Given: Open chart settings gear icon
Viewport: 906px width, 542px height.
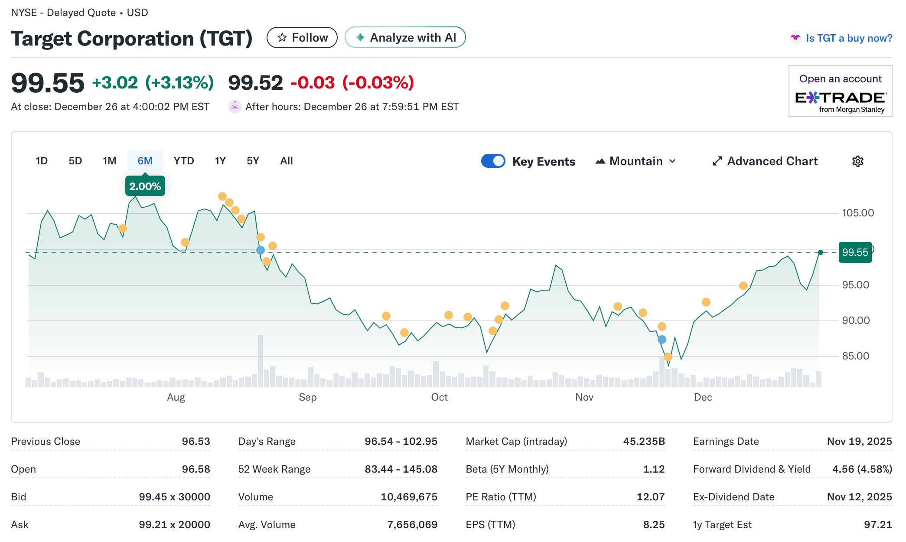Looking at the screenshot, I should pos(857,161).
